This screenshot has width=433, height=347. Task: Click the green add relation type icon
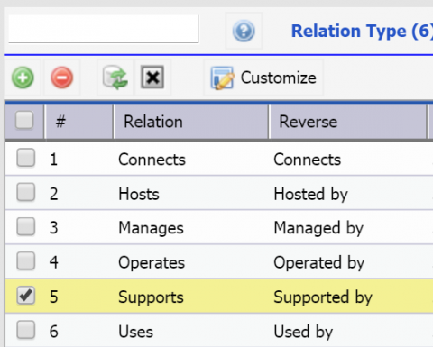coord(23,78)
